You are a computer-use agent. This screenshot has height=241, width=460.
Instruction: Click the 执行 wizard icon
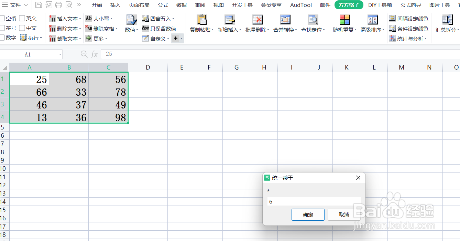tap(23, 38)
